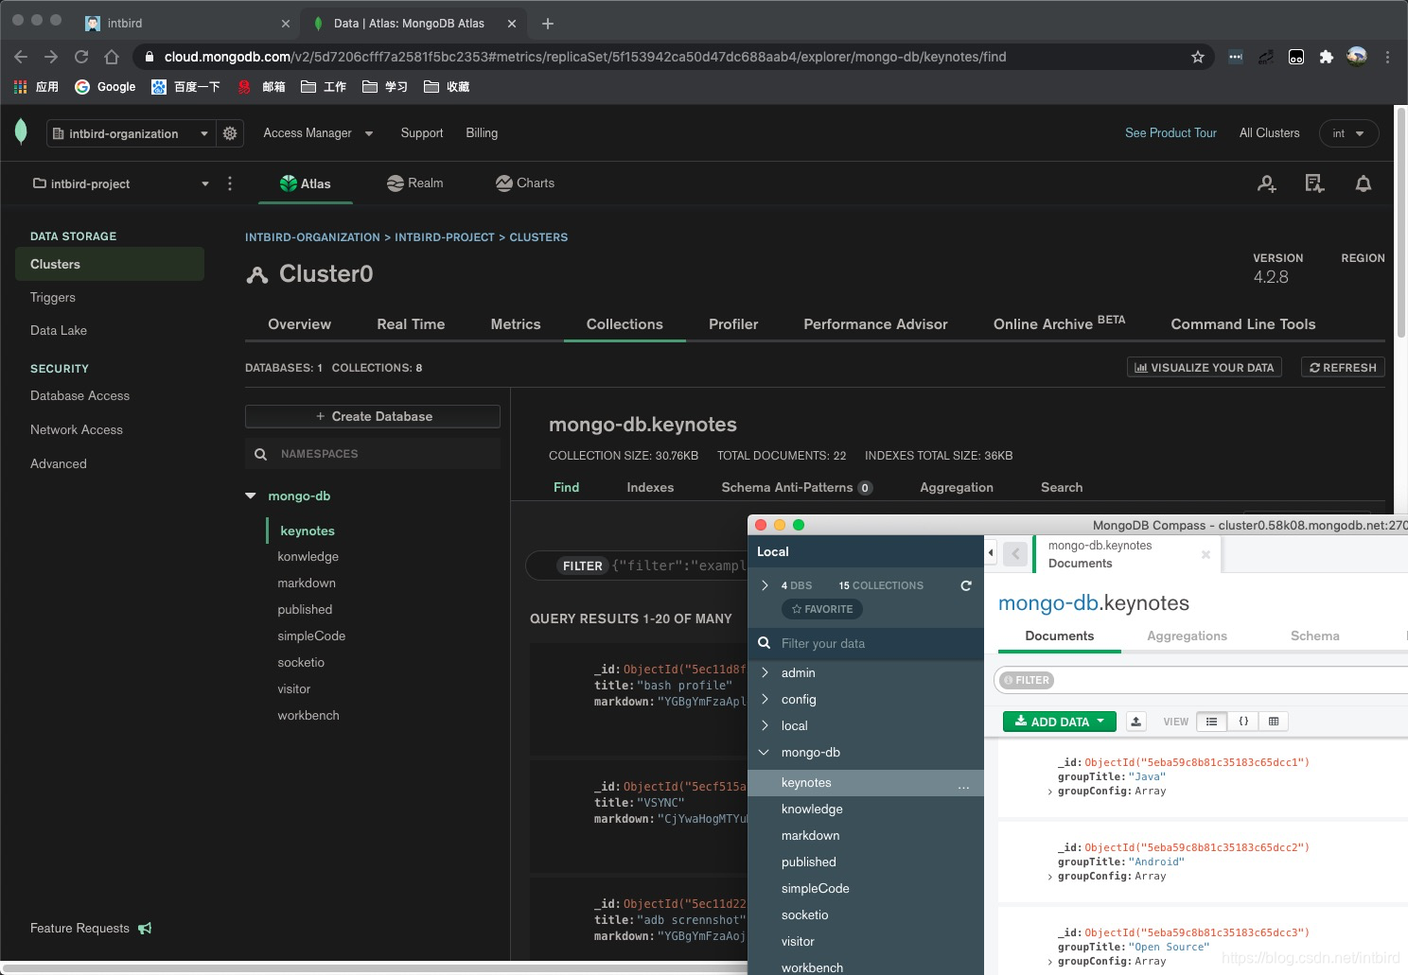Open Indexes tab of keynotes collection

click(x=650, y=487)
